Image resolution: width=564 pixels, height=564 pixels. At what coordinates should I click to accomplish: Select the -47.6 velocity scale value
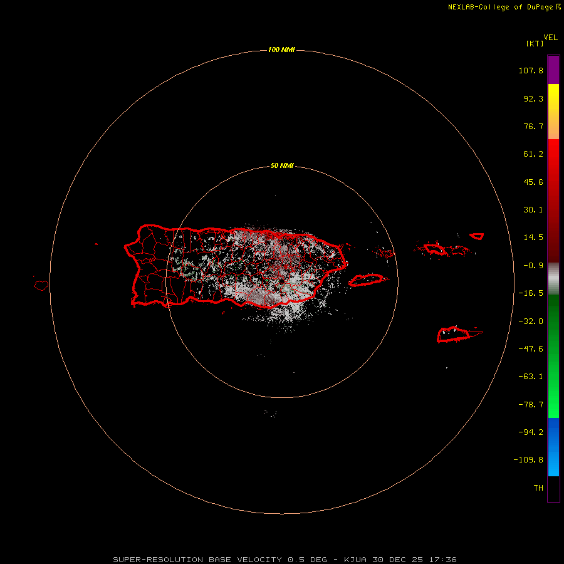click(x=531, y=349)
